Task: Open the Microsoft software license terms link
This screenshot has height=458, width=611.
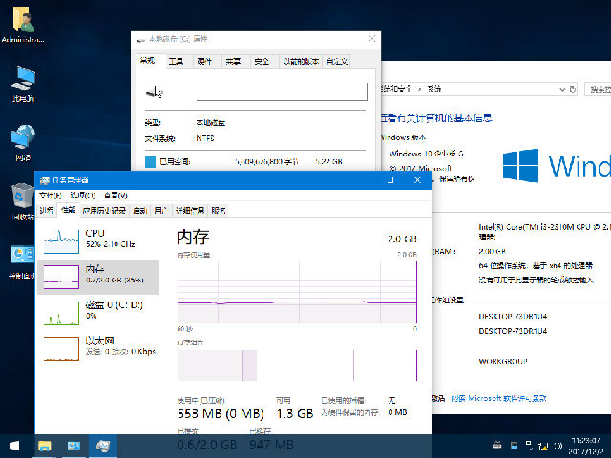Action: 498,398
